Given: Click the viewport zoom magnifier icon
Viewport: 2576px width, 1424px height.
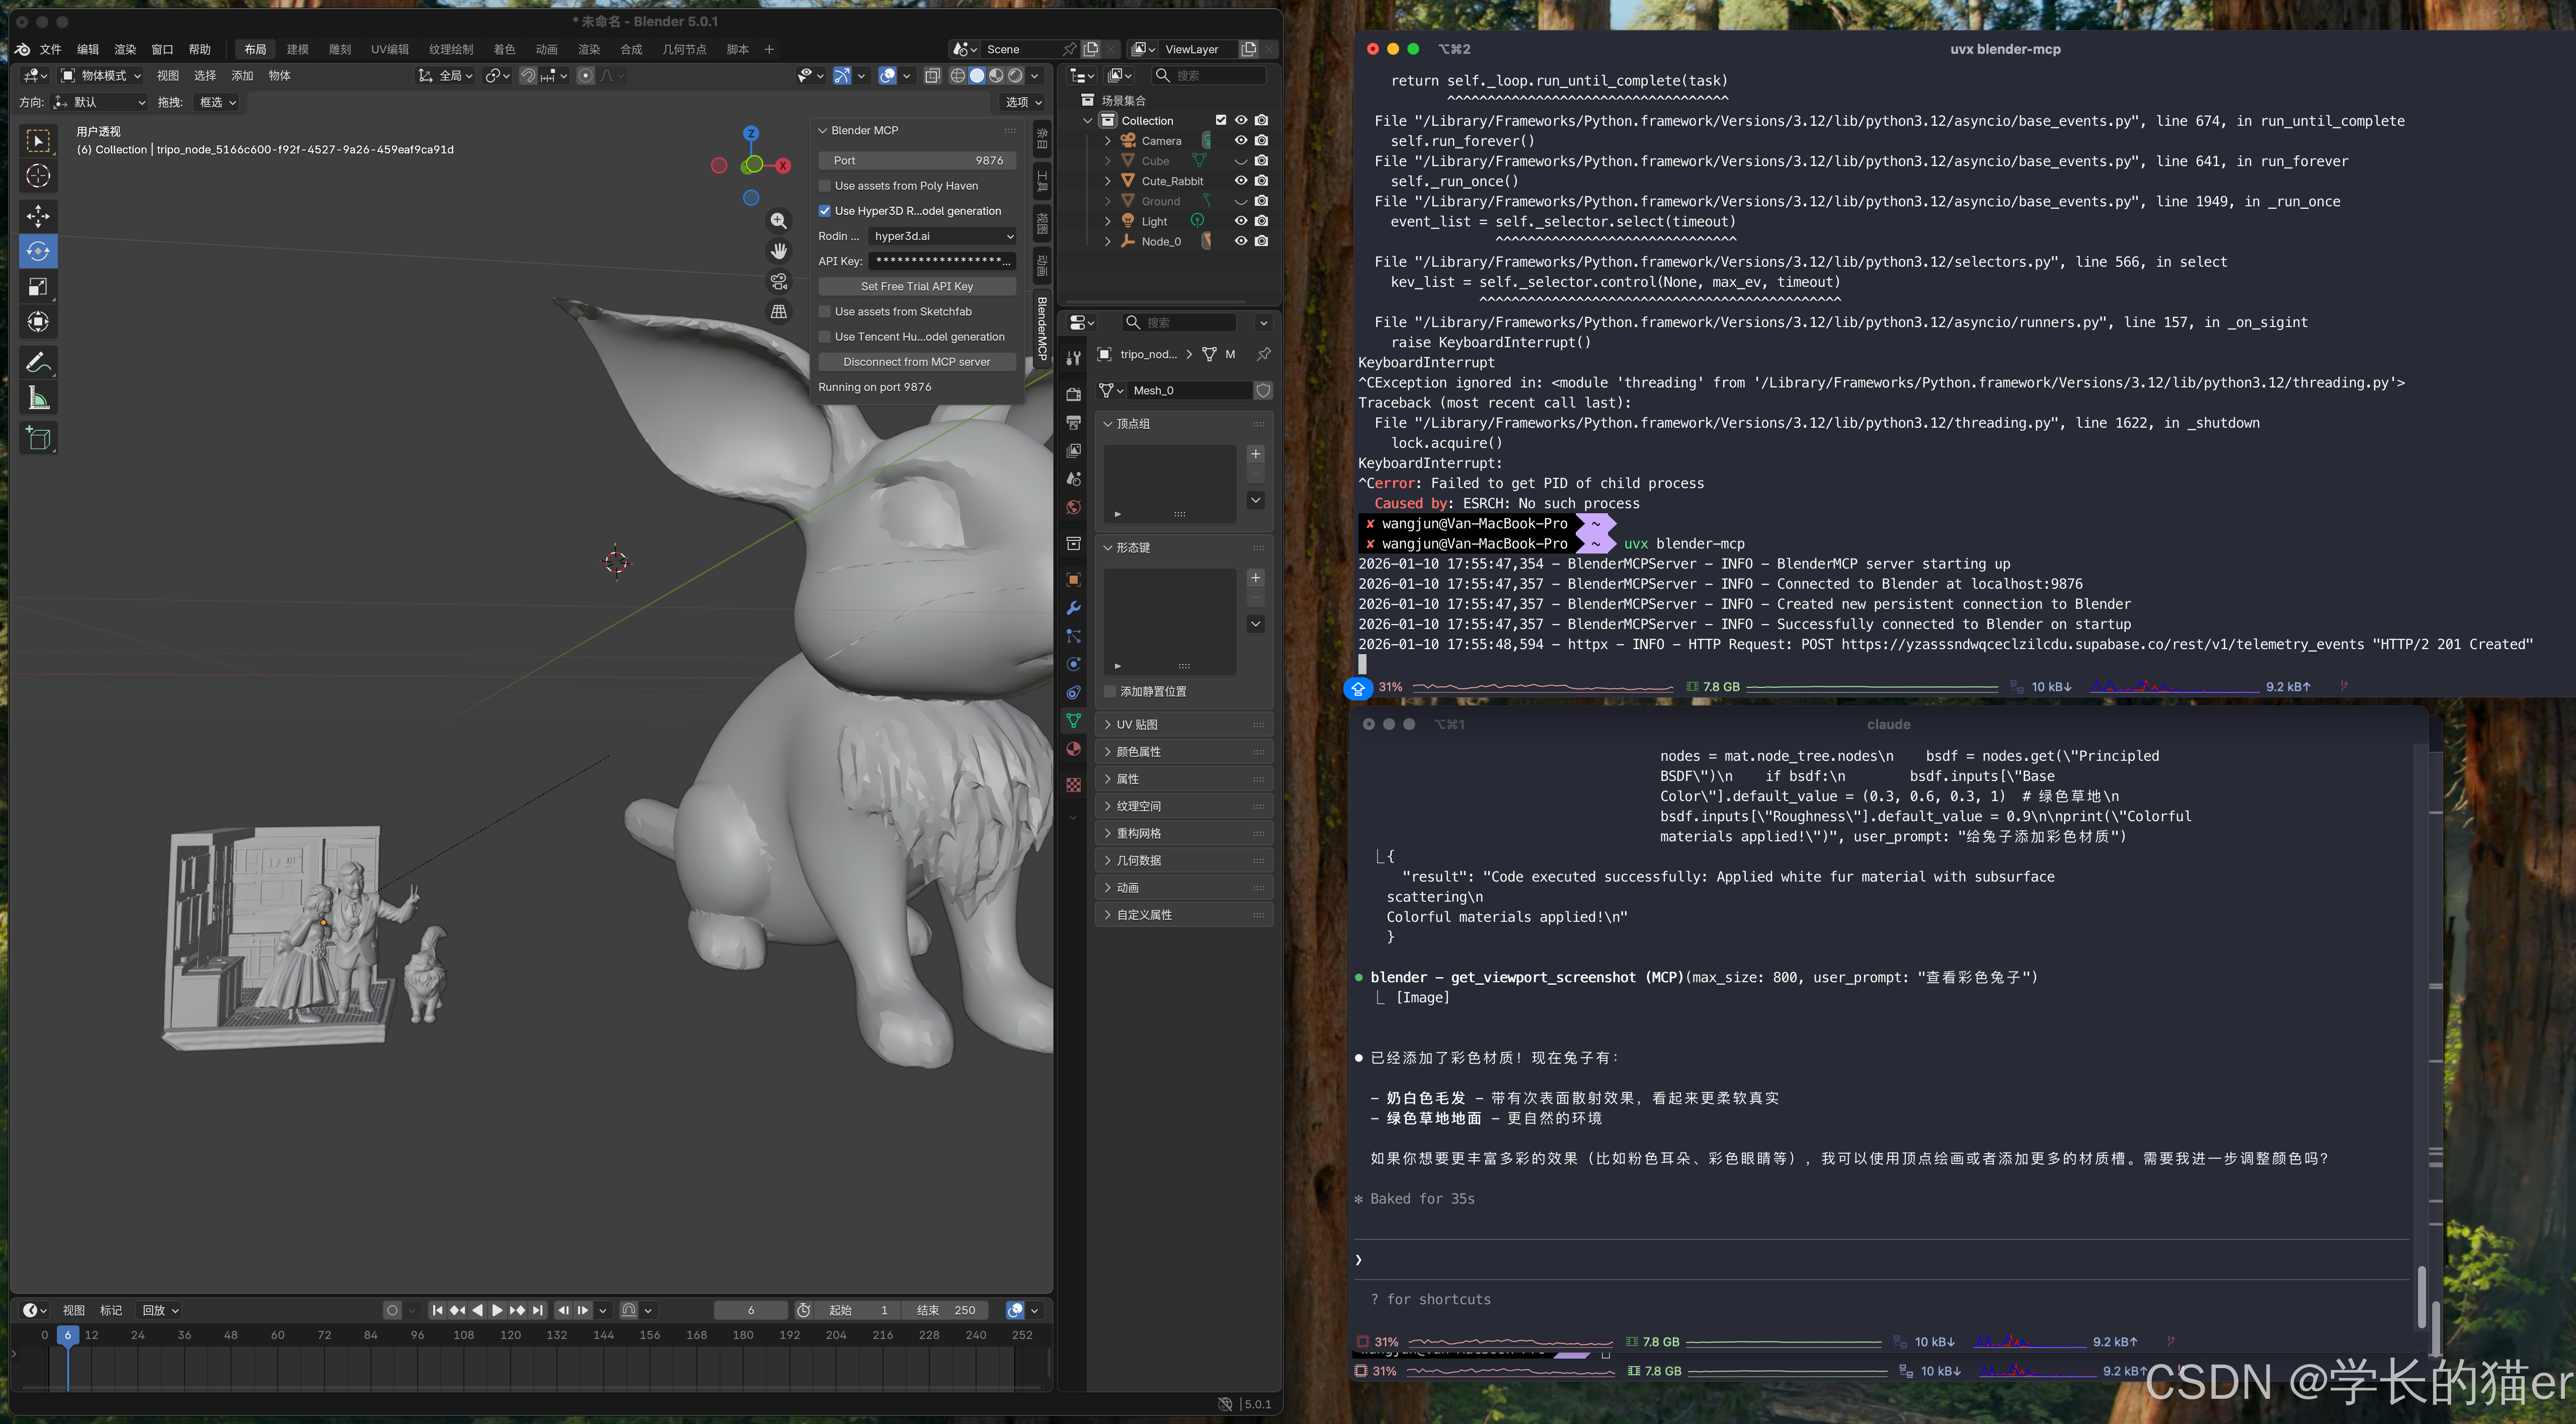Looking at the screenshot, I should [x=779, y=221].
